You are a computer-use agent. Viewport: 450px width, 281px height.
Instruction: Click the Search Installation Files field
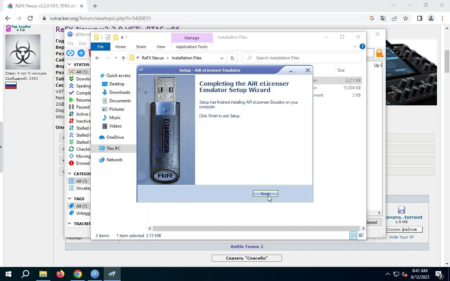pos(302,58)
